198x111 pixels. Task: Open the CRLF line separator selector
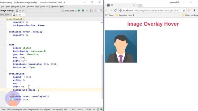pos(80,109)
